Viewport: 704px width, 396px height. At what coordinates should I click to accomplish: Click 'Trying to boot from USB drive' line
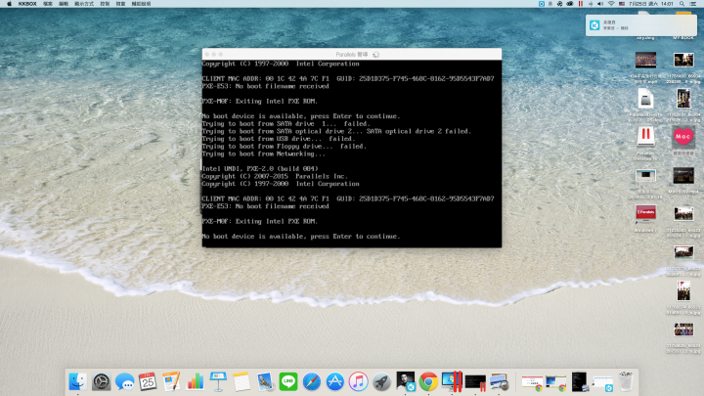pos(279,139)
